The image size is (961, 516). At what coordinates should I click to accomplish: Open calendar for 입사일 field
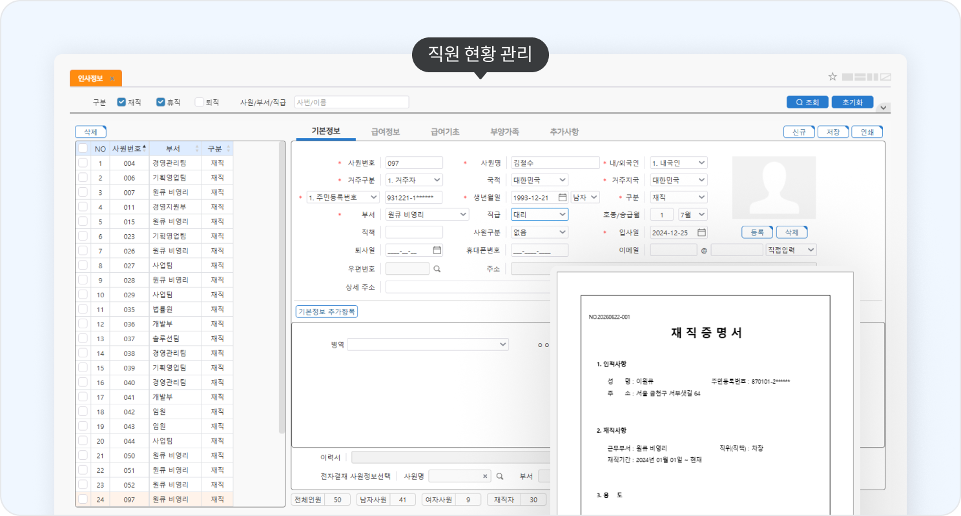702,232
